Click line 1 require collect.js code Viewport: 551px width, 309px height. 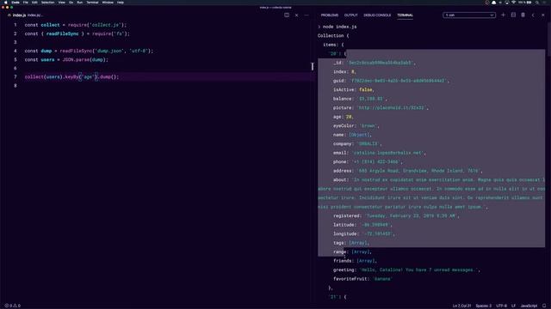pos(75,25)
